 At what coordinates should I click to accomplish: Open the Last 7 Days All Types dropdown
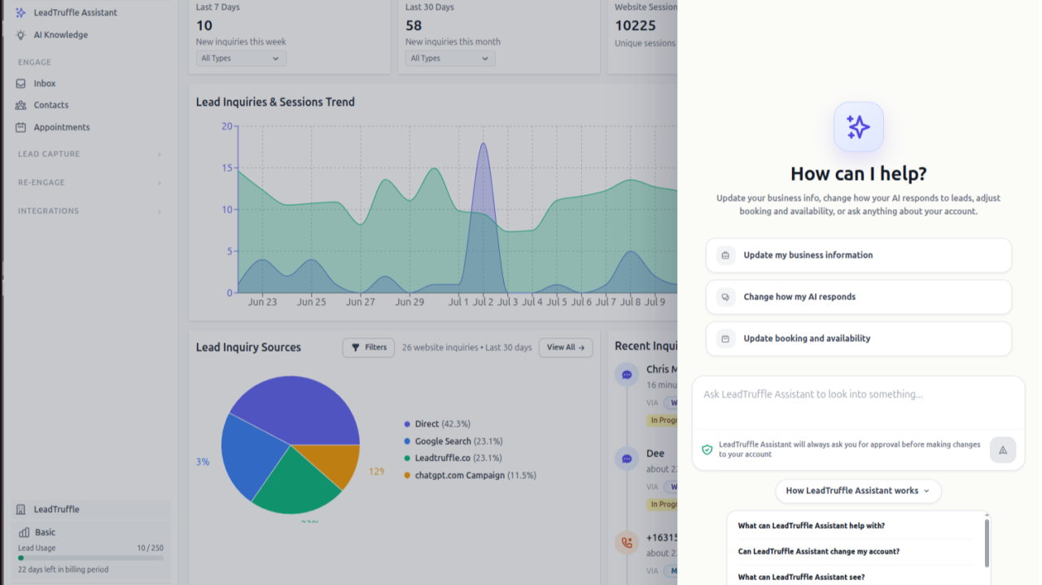pyautogui.click(x=241, y=59)
